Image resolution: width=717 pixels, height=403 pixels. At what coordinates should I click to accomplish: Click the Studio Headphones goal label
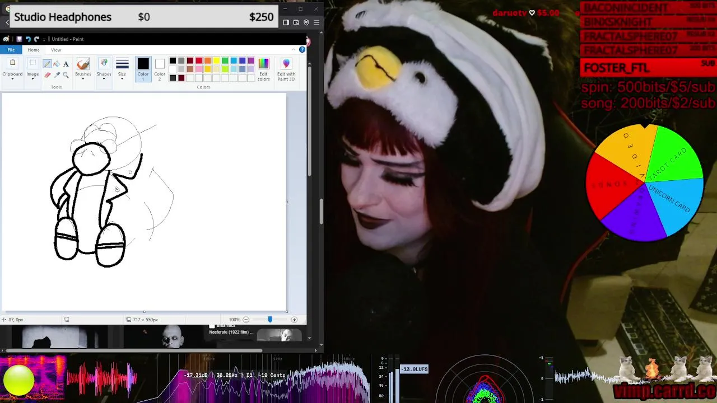63,17
